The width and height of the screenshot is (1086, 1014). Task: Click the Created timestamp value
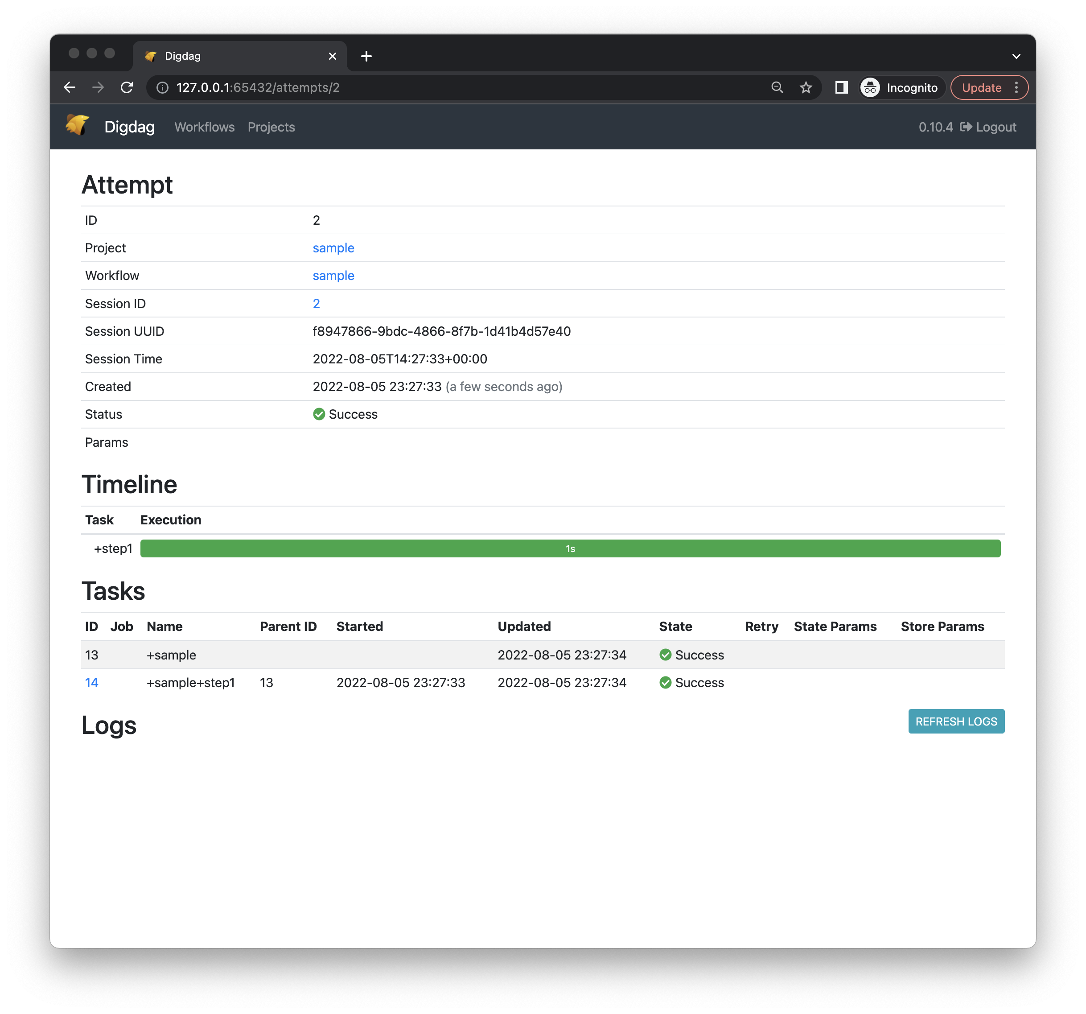tap(377, 386)
